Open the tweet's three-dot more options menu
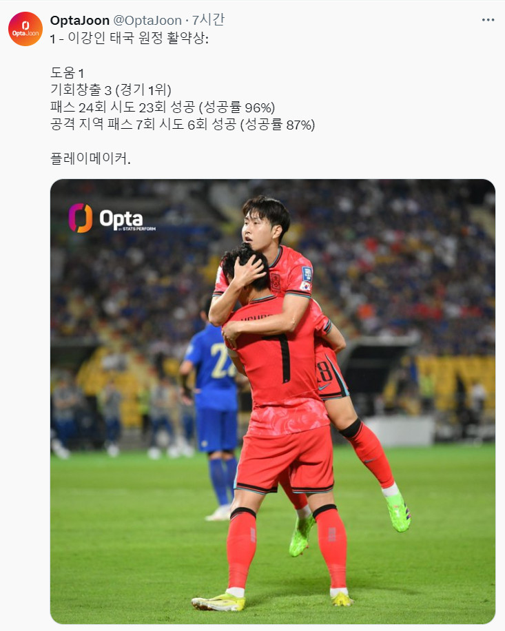Viewport: 505px width, 631px height. (488, 20)
